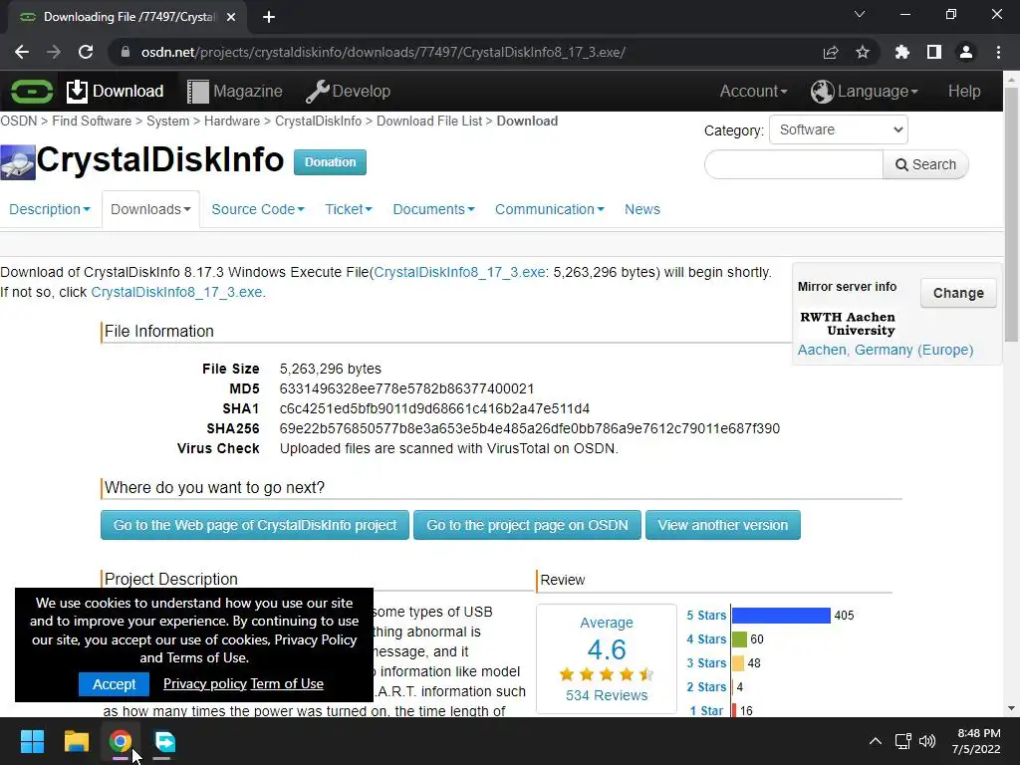Open the Term of Use link
The image size is (1020, 765).
click(287, 683)
